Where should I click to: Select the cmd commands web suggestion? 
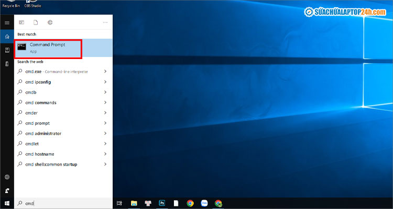(41, 102)
